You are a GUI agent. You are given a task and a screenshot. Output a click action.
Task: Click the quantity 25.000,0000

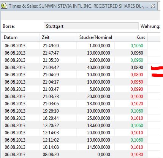click(x=98, y=118)
